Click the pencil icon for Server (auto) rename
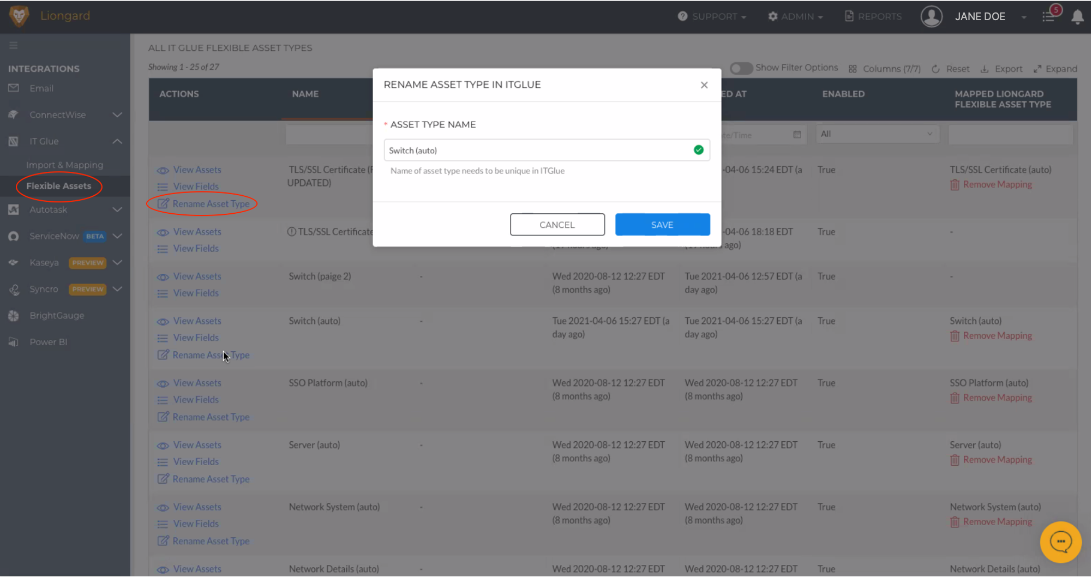Viewport: 1092px width, 577px height. 163,479
